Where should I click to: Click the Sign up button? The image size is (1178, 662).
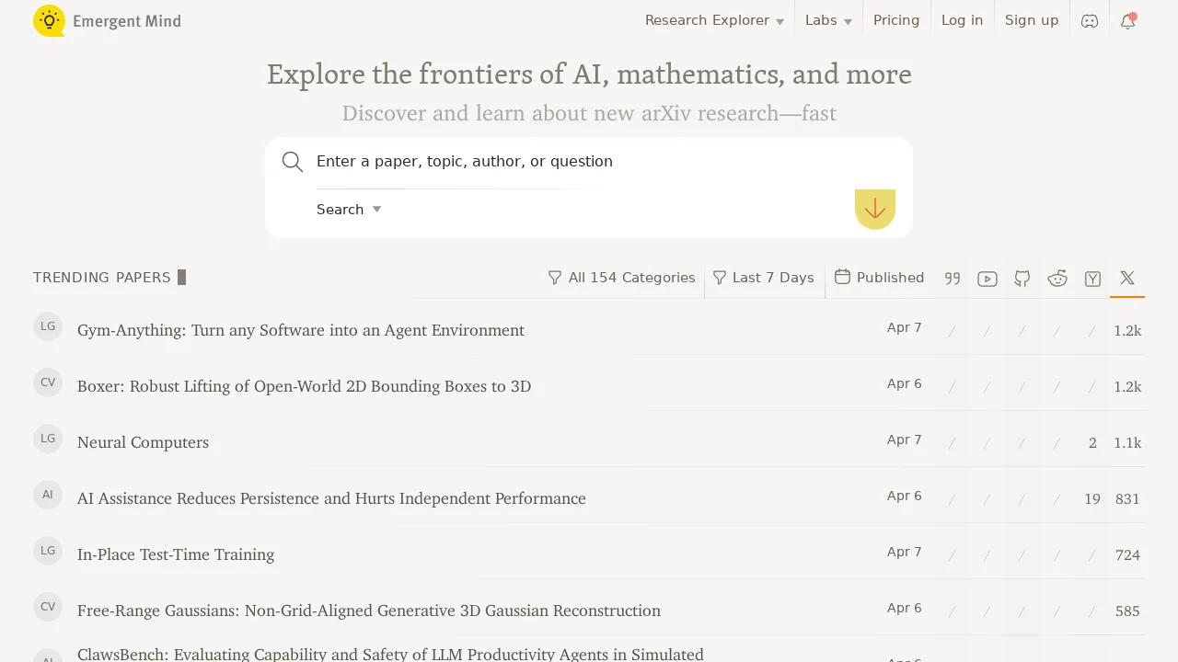[x=1032, y=19]
